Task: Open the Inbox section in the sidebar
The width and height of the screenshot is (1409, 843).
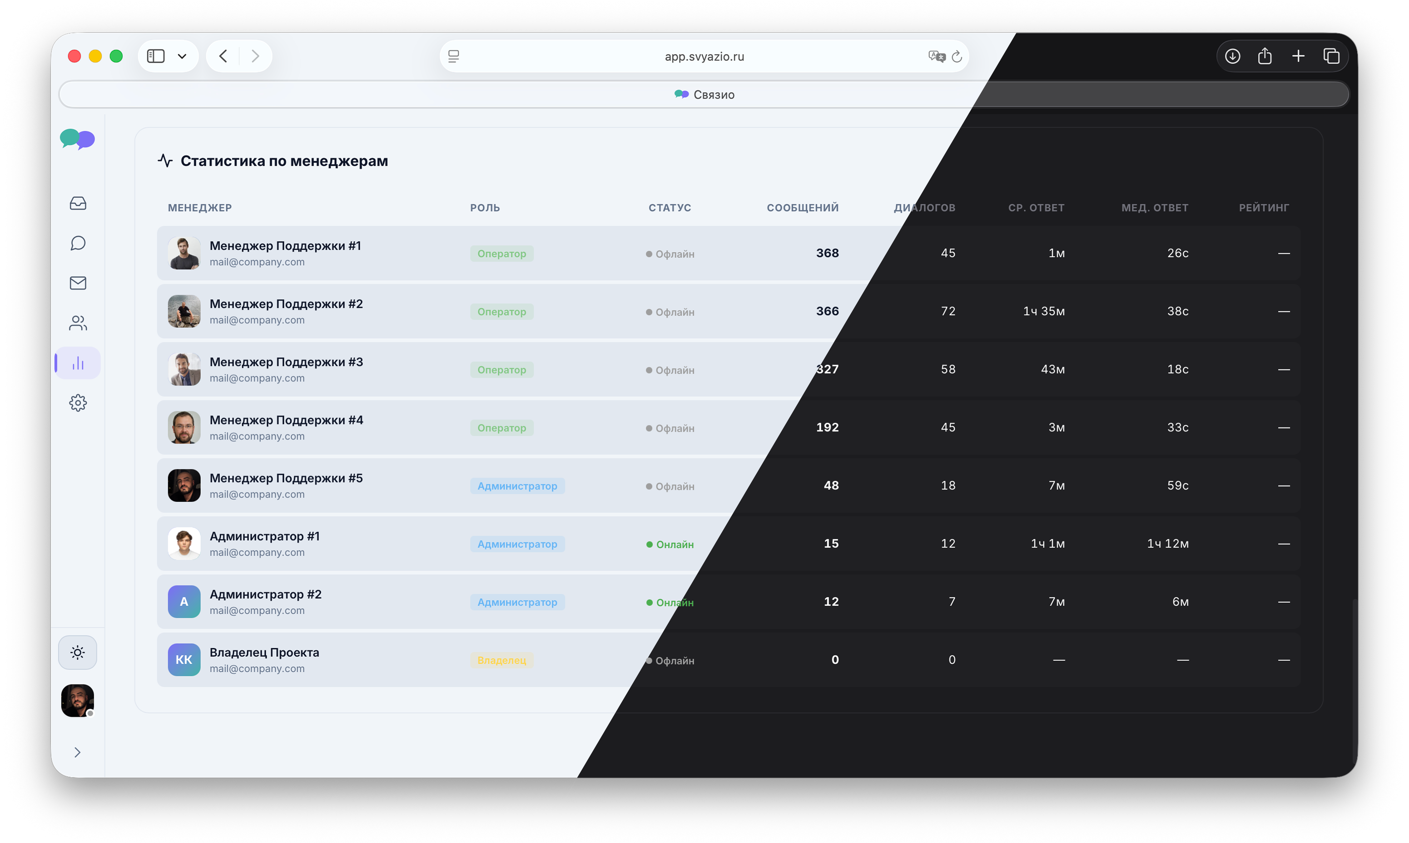Action: (x=78, y=203)
